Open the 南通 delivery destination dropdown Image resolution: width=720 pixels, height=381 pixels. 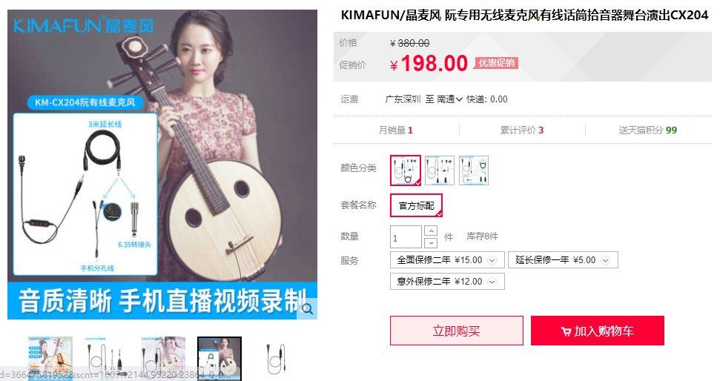point(449,99)
